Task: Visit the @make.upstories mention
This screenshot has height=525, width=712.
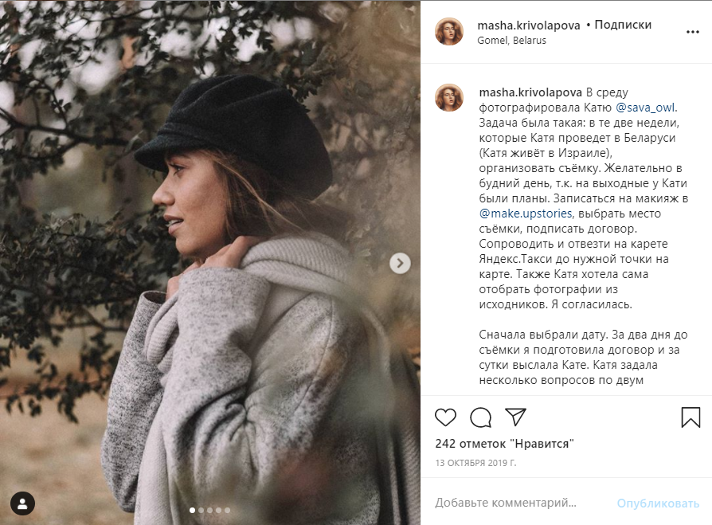Action: (x=526, y=214)
